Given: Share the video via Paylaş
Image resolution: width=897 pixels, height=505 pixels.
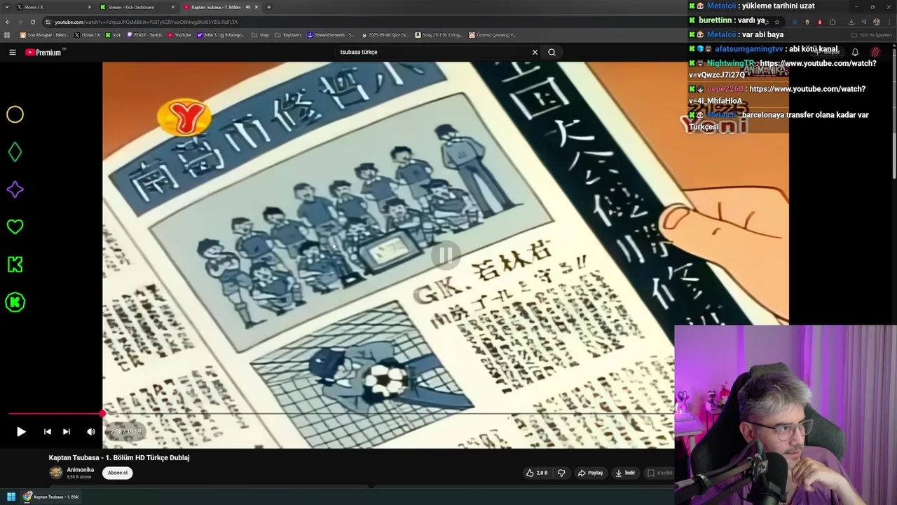Looking at the screenshot, I should (x=590, y=473).
